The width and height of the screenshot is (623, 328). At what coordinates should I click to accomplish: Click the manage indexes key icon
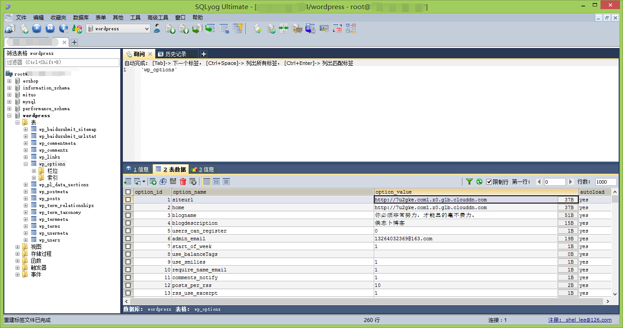point(238,29)
